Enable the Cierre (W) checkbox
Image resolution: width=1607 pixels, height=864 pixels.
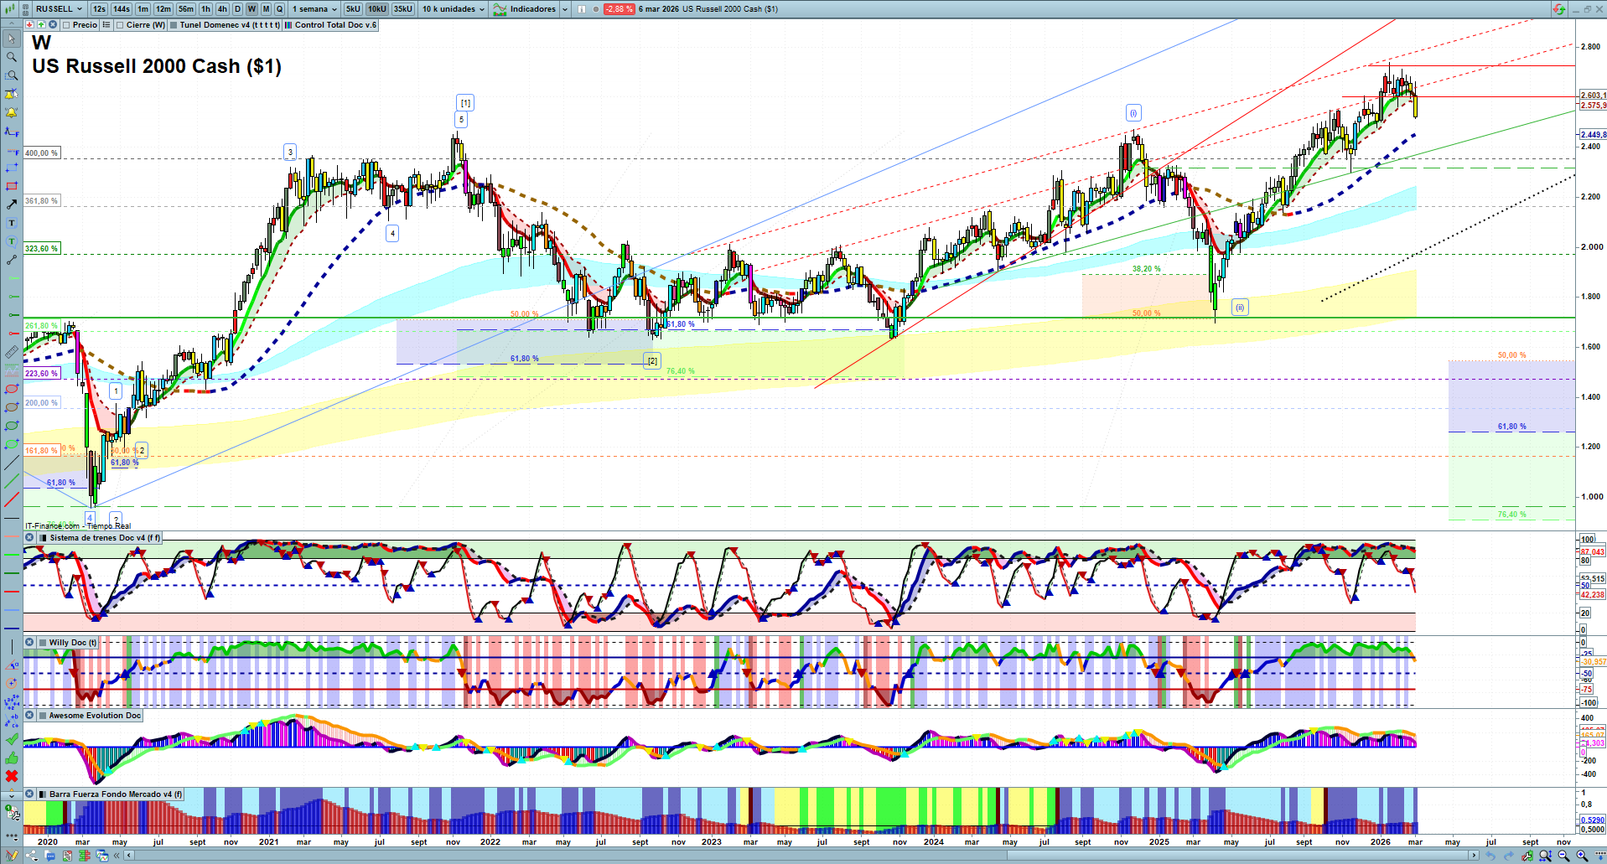tap(120, 25)
